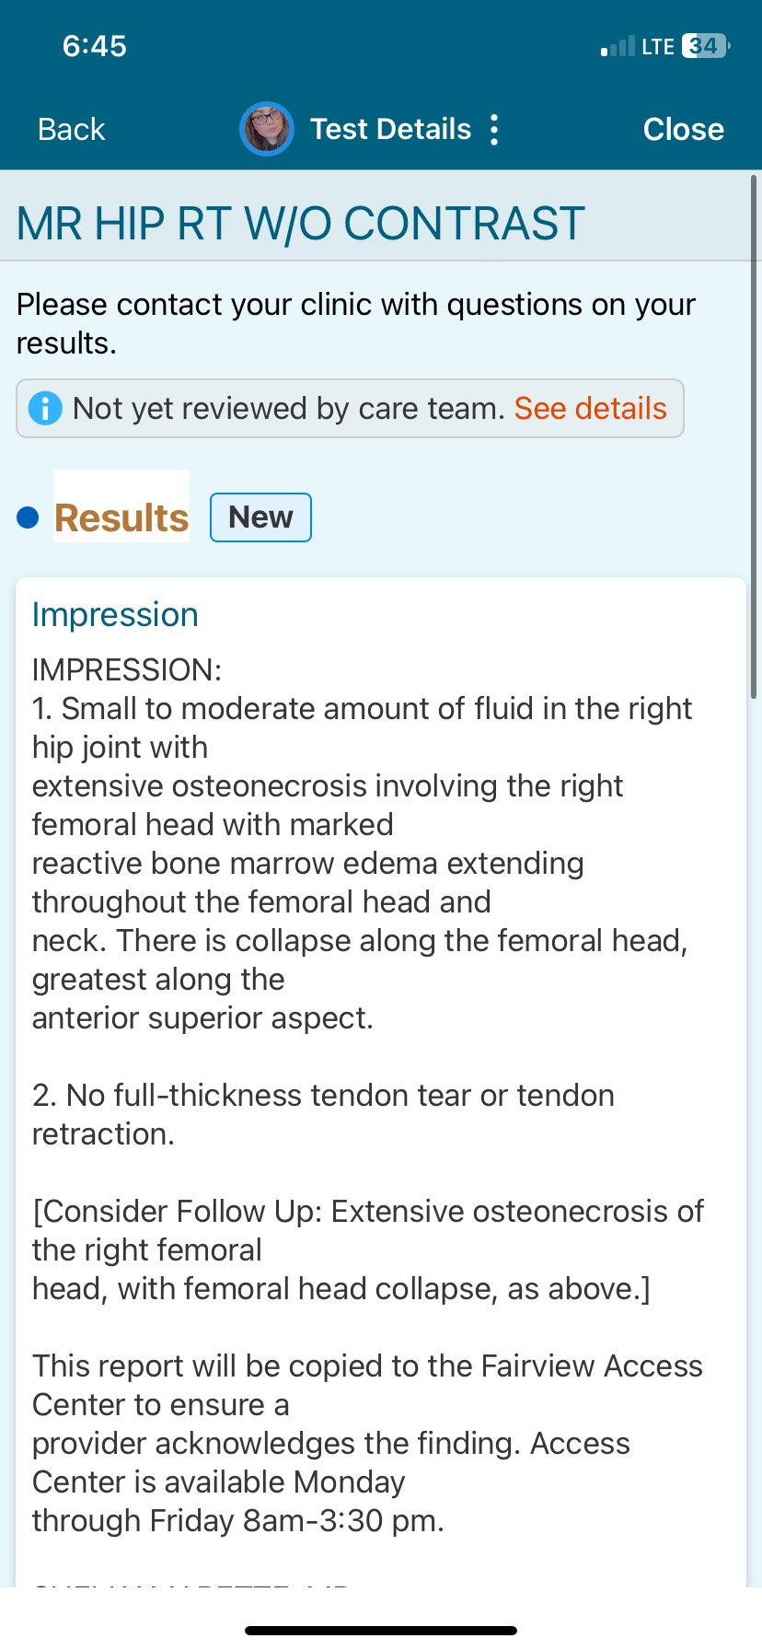Tap the blue info icon in banner
Viewport: 762px width, 1650px height.
45,408
